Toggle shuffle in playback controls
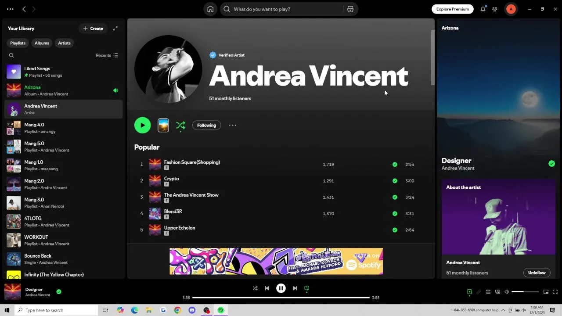Viewport: 562px width, 316px height. coord(255,288)
